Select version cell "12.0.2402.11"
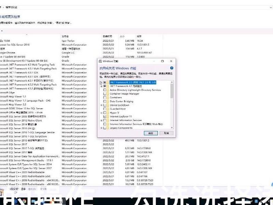This screenshot has width=273, height=205. [143, 164]
